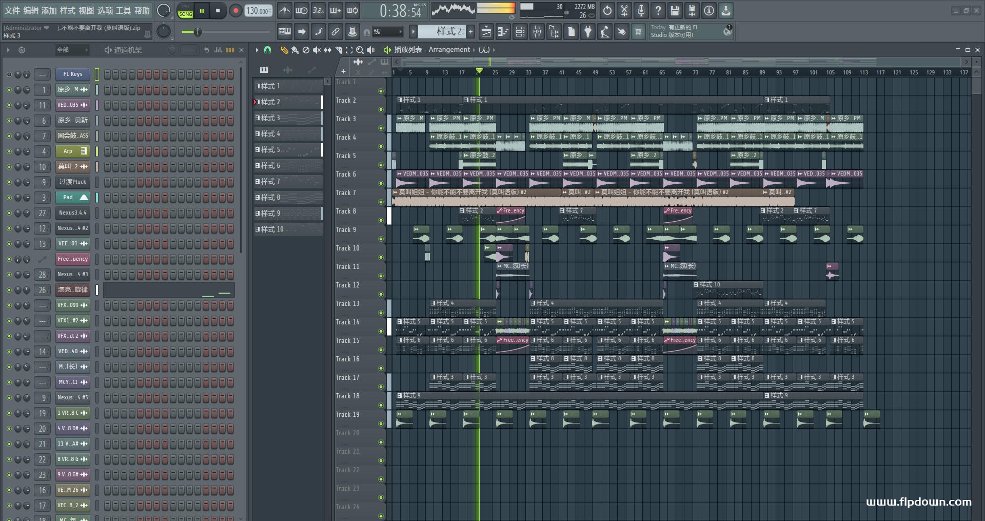
Task: Toggle the metronome icon
Action: (285, 11)
